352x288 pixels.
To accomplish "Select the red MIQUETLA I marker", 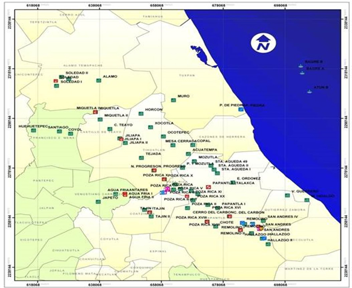I will click(x=95, y=112).
